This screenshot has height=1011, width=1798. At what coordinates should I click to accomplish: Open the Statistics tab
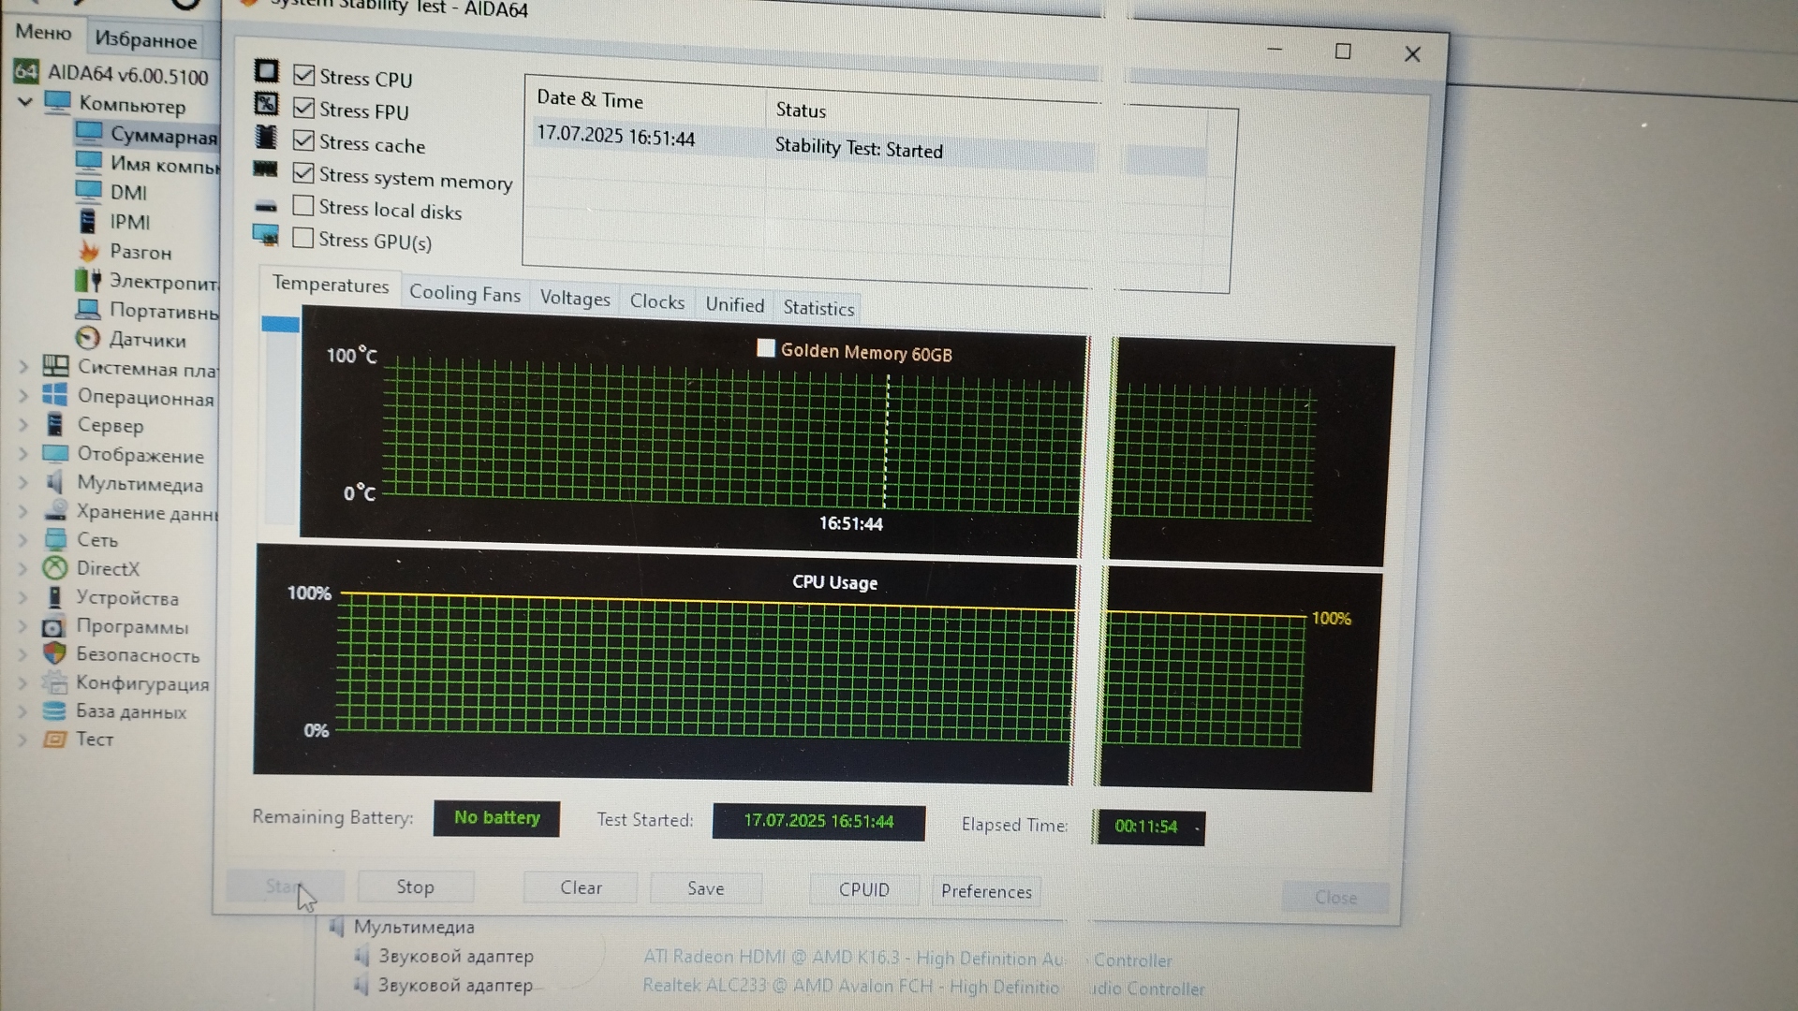(x=818, y=308)
